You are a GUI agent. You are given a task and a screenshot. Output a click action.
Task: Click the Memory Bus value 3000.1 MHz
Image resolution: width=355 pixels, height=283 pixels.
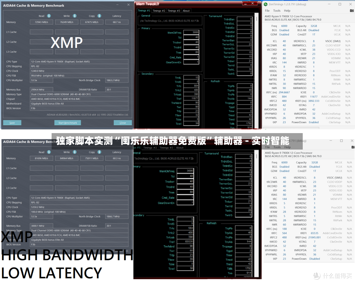[41, 226]
